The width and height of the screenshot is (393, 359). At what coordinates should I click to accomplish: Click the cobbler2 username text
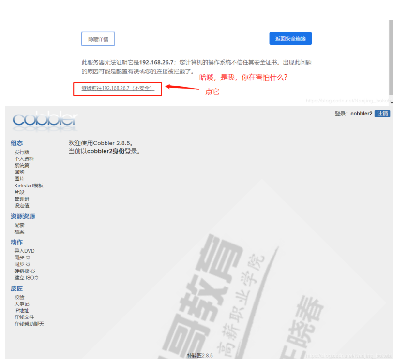point(362,114)
